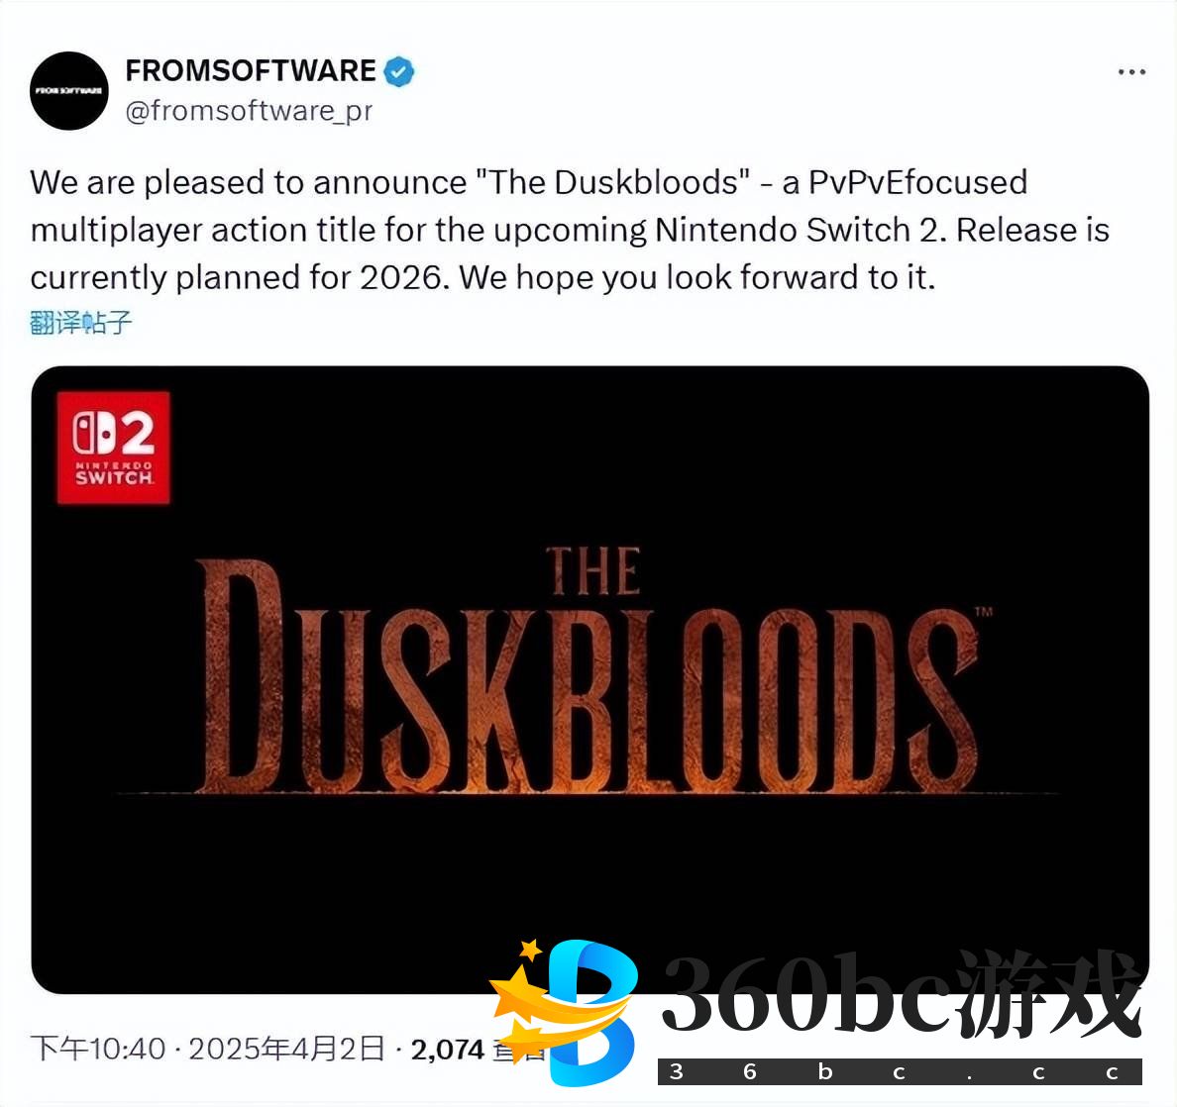The height and width of the screenshot is (1107, 1177).
Task: Open the FROMSOFTWARE profile avatar
Action: (x=69, y=91)
